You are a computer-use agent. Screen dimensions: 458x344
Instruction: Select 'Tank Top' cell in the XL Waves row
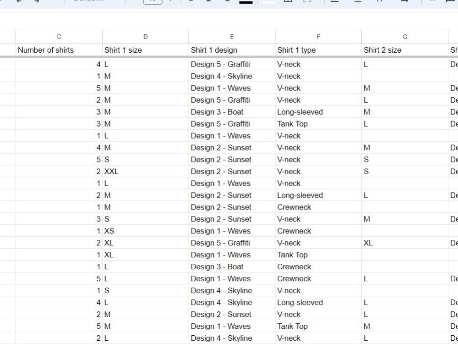point(318,255)
